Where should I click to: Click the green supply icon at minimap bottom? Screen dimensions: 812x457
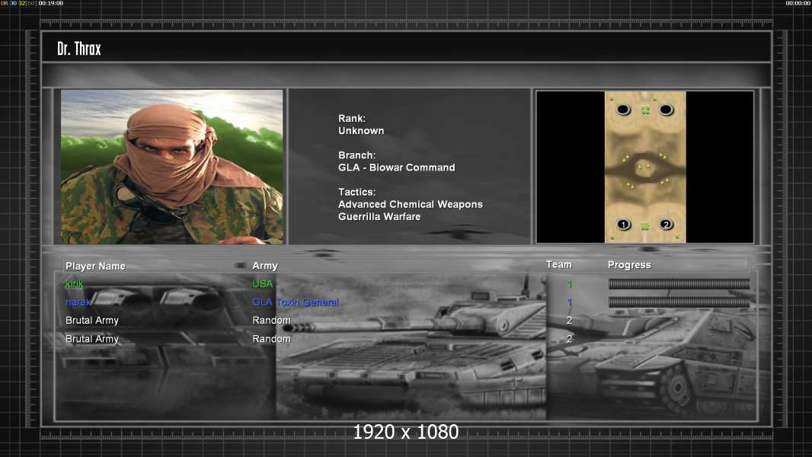click(645, 226)
